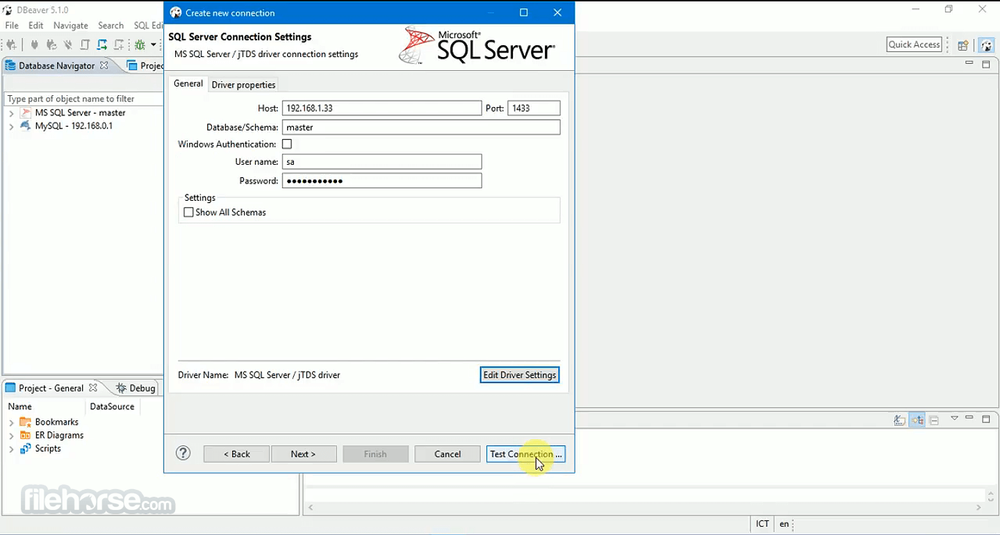This screenshot has height=535, width=1000.
Task: Switch to the Debug tab
Action: (136, 388)
